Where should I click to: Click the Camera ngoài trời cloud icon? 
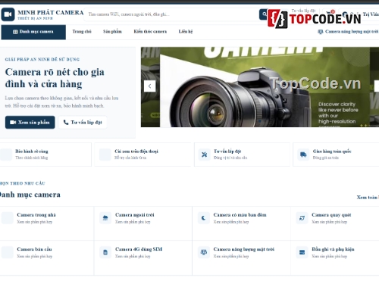(x=105, y=218)
